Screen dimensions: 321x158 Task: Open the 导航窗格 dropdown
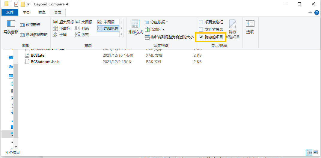click(11, 28)
